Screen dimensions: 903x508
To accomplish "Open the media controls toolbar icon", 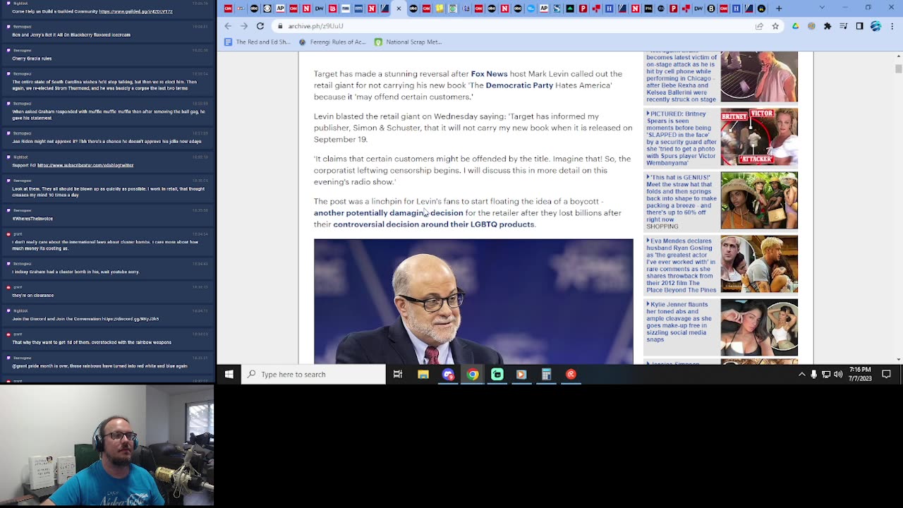I will click(x=844, y=26).
